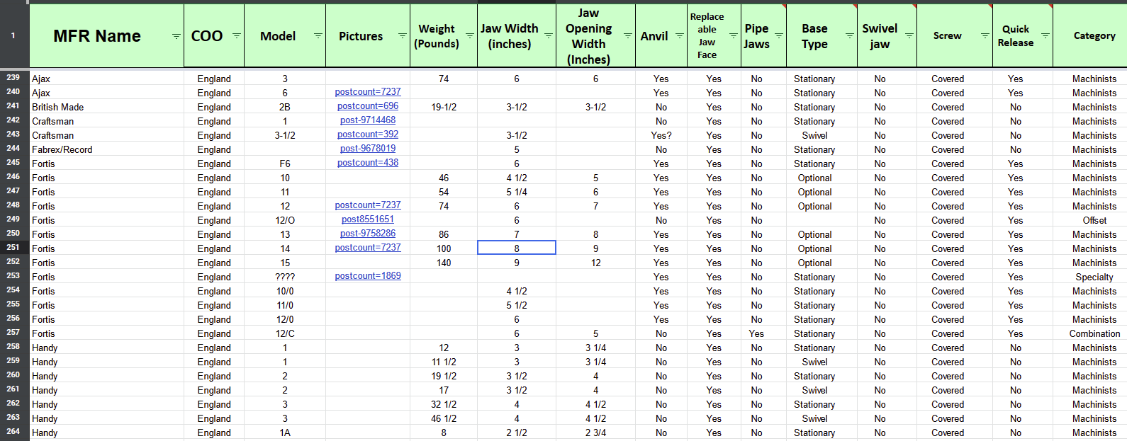
Task: Open filter for the Pictures column
Action: (402, 36)
